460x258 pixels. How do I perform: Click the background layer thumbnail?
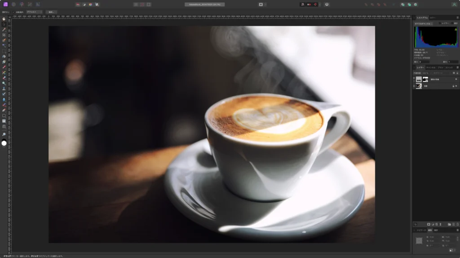coord(419,86)
